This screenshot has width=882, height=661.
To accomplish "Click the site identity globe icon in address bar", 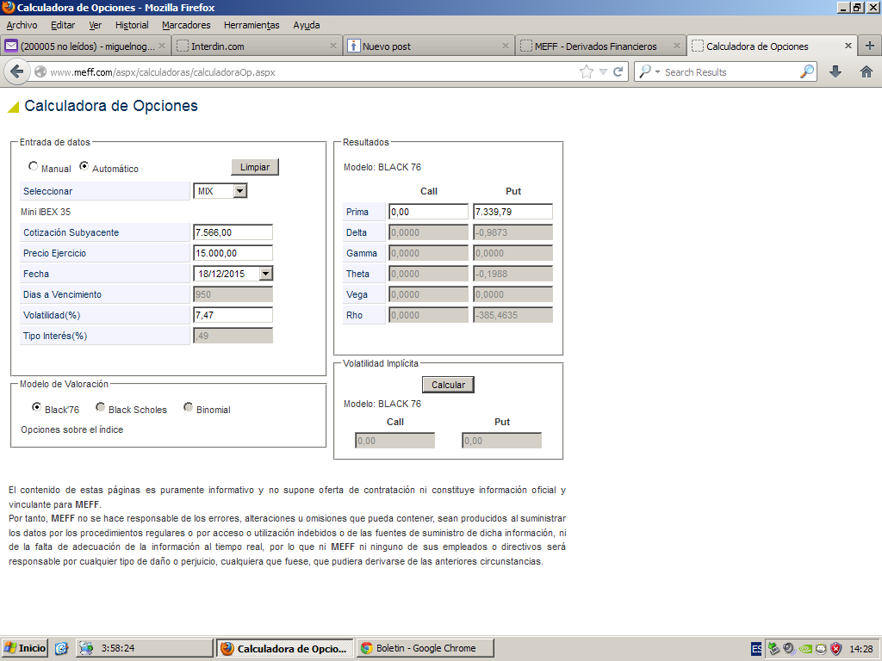I will tap(40, 72).
